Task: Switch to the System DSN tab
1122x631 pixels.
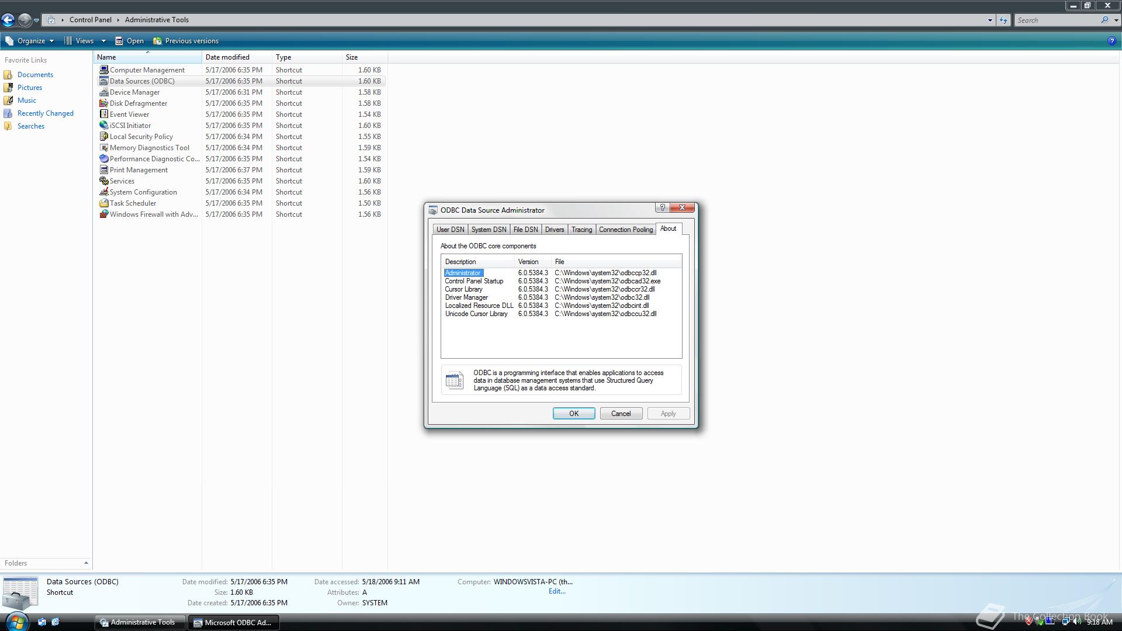Action: (x=489, y=230)
